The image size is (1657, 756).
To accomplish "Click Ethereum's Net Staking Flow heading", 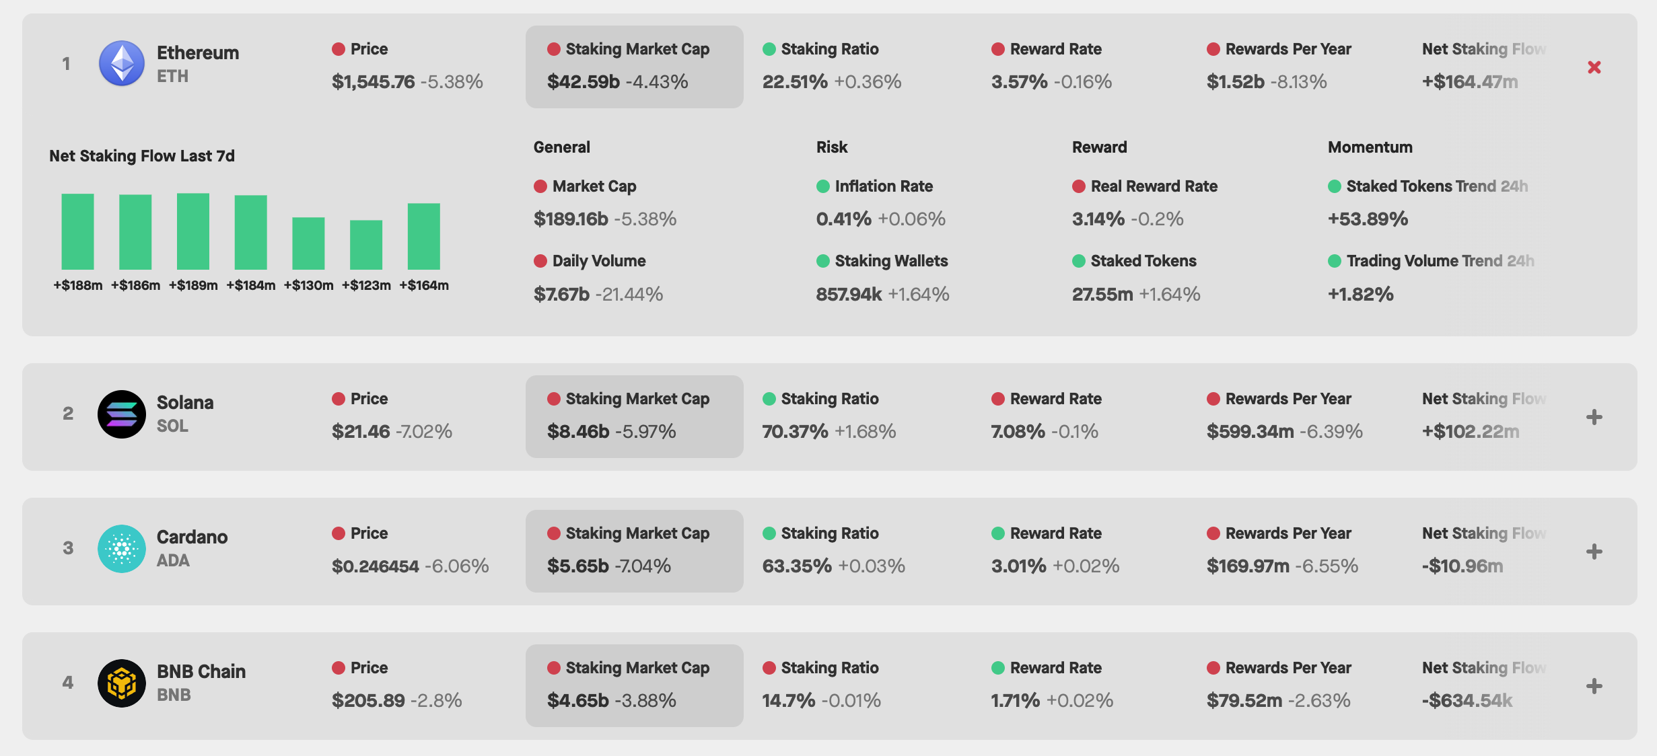I will 1483,49.
